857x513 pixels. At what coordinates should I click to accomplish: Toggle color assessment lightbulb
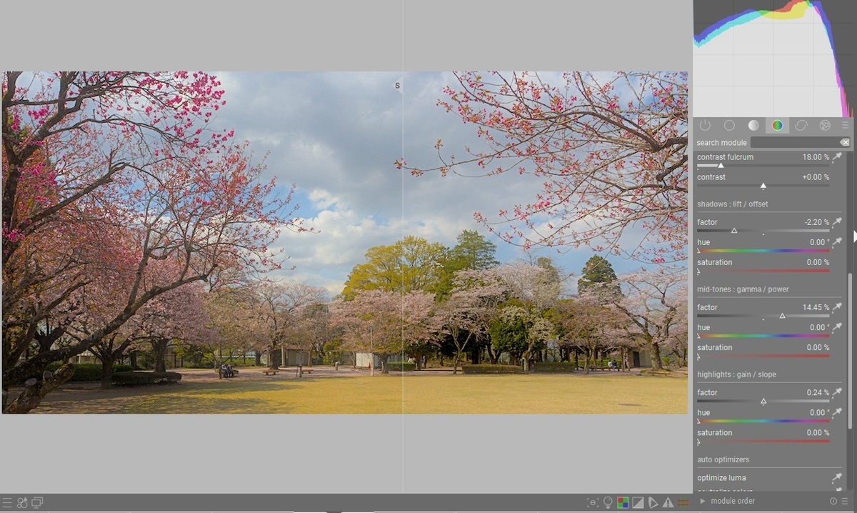pos(608,503)
